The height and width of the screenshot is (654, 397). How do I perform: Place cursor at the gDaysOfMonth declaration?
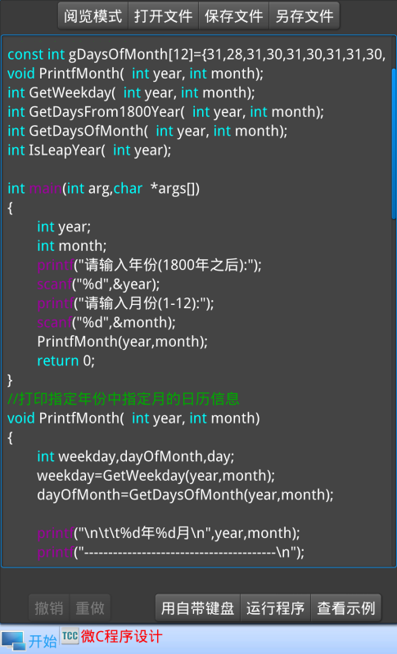pos(196,54)
